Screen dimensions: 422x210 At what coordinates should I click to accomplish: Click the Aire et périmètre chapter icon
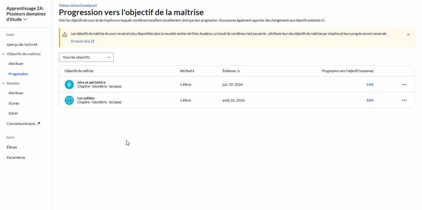pos(69,85)
